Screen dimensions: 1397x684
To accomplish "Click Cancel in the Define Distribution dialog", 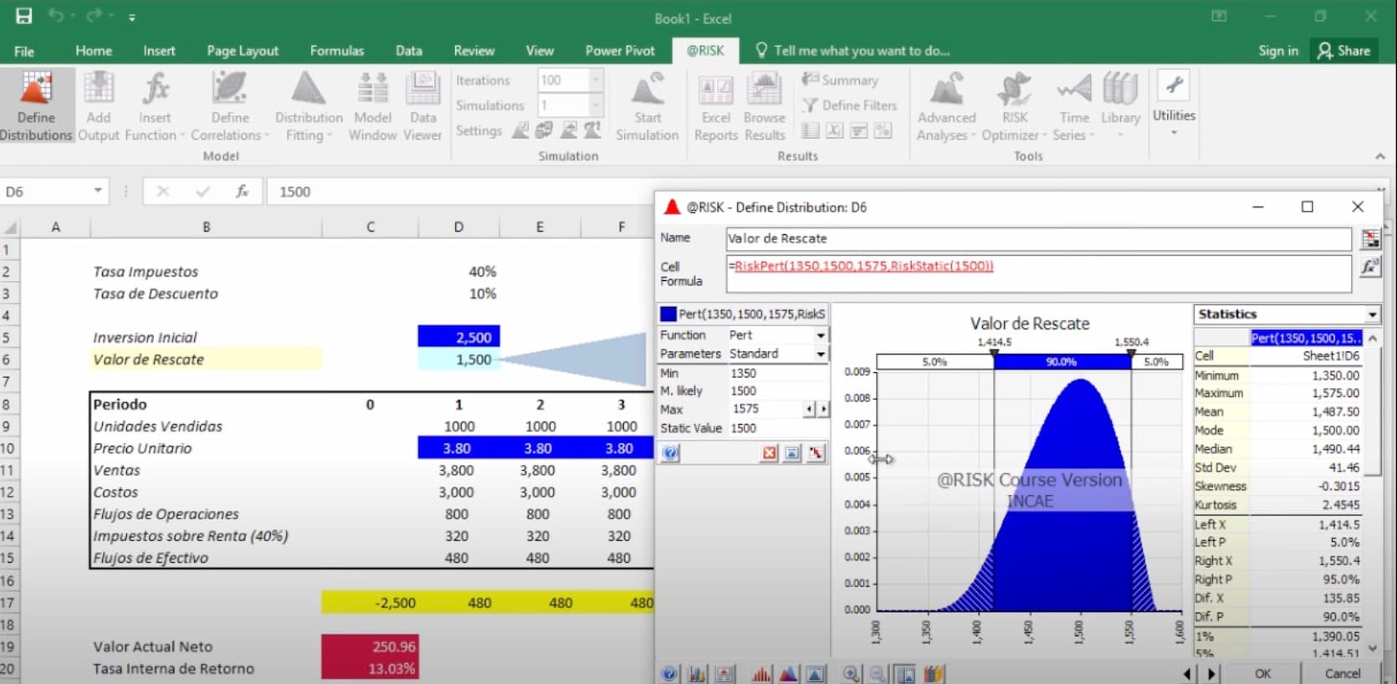I will coord(1342,673).
